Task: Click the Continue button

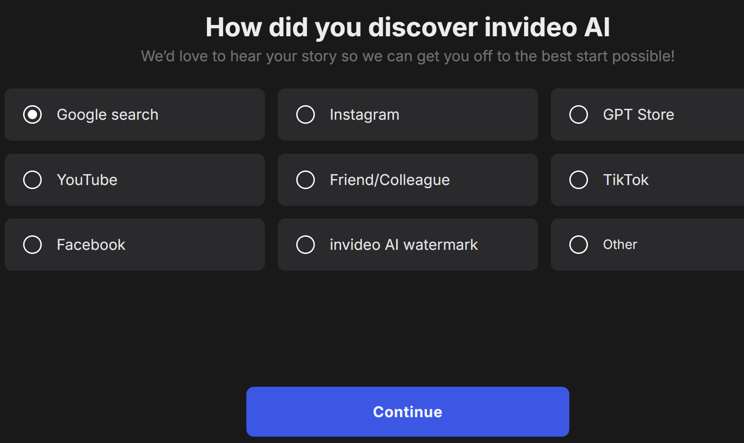Action: (x=408, y=412)
